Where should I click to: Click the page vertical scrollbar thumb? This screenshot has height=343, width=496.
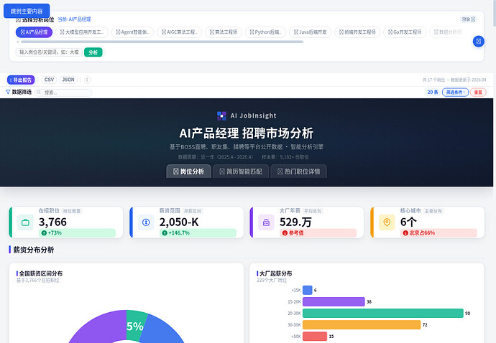coord(495,13)
